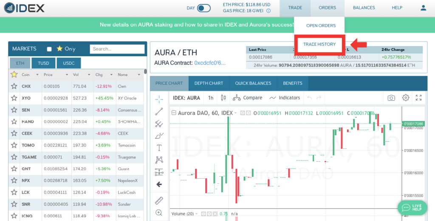435x221 pixels.
Task: Toggle the Day/Night mode switch
Action: coord(204,8)
